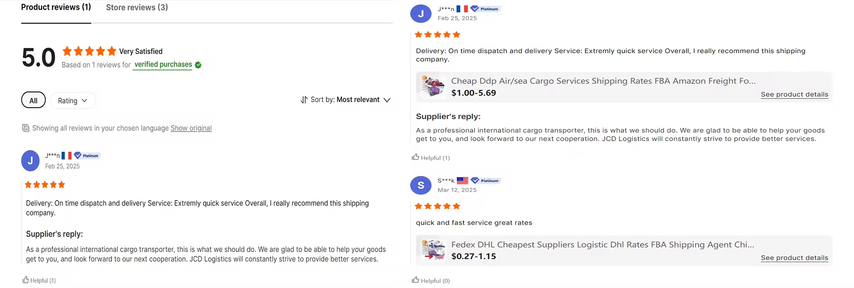The height and width of the screenshot is (288, 854).
Task: Click the thumbs-up Helpful (1) icon under left review
Action: [x=26, y=280]
